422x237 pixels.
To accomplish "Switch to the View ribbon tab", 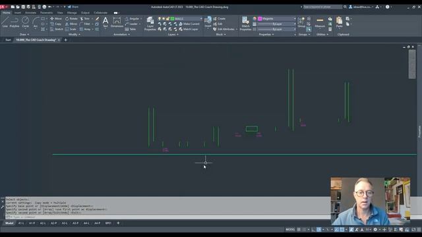I will (x=60, y=13).
